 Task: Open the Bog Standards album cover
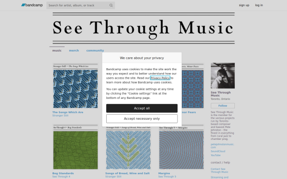pos(76,147)
